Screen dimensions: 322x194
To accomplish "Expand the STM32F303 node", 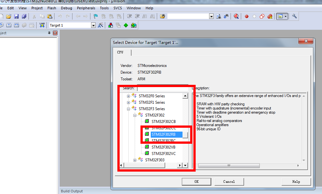I will (x=135, y=160).
